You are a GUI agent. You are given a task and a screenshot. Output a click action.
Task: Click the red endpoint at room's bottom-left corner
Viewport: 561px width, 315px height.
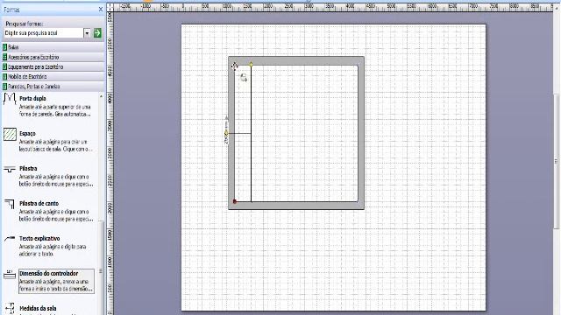(235, 201)
